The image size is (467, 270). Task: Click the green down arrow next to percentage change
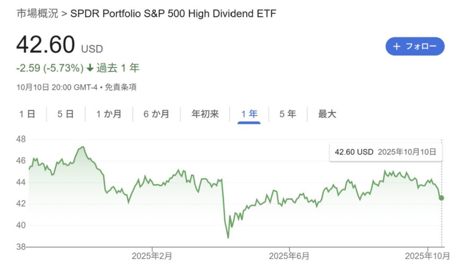point(90,68)
